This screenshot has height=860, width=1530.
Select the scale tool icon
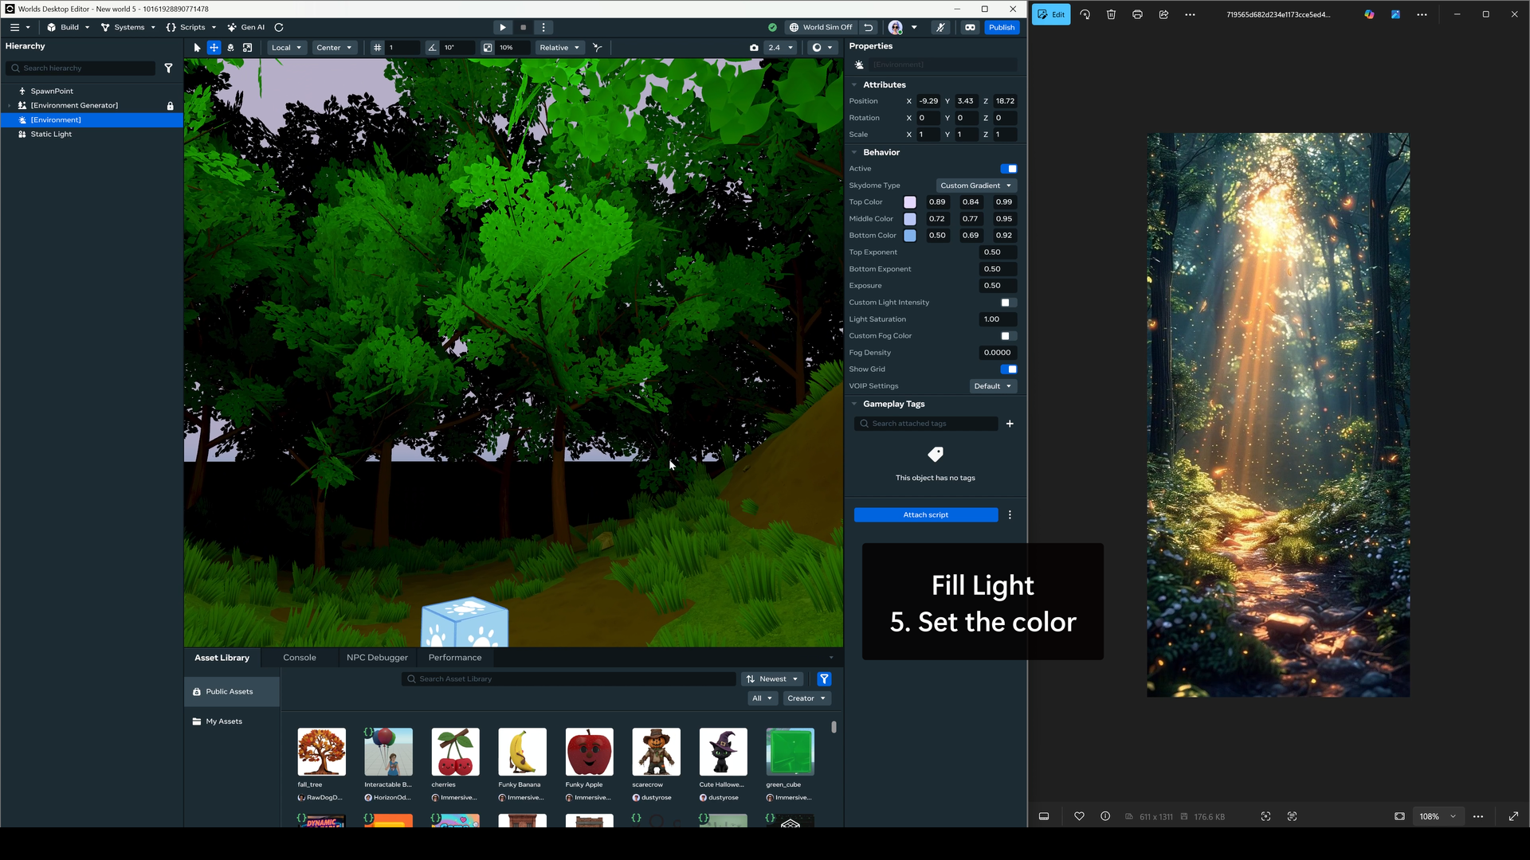pos(247,48)
